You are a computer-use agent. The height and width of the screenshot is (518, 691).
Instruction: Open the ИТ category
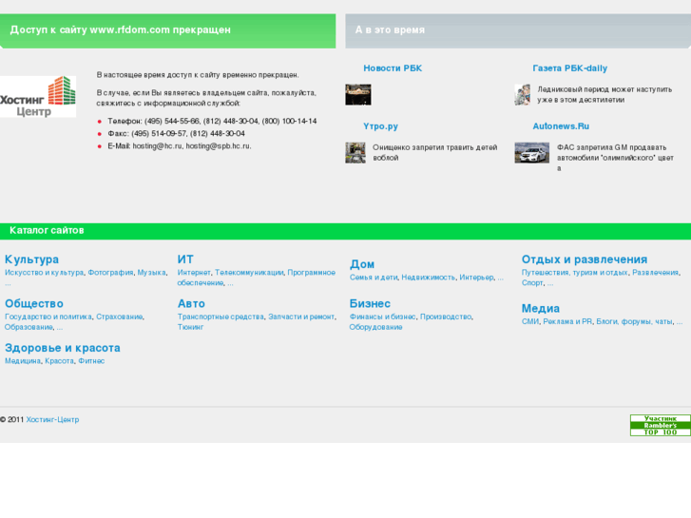coord(185,259)
